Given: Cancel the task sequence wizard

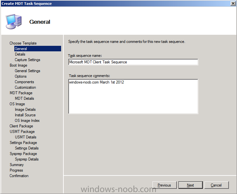Looking at the screenshot, I should [217, 185].
